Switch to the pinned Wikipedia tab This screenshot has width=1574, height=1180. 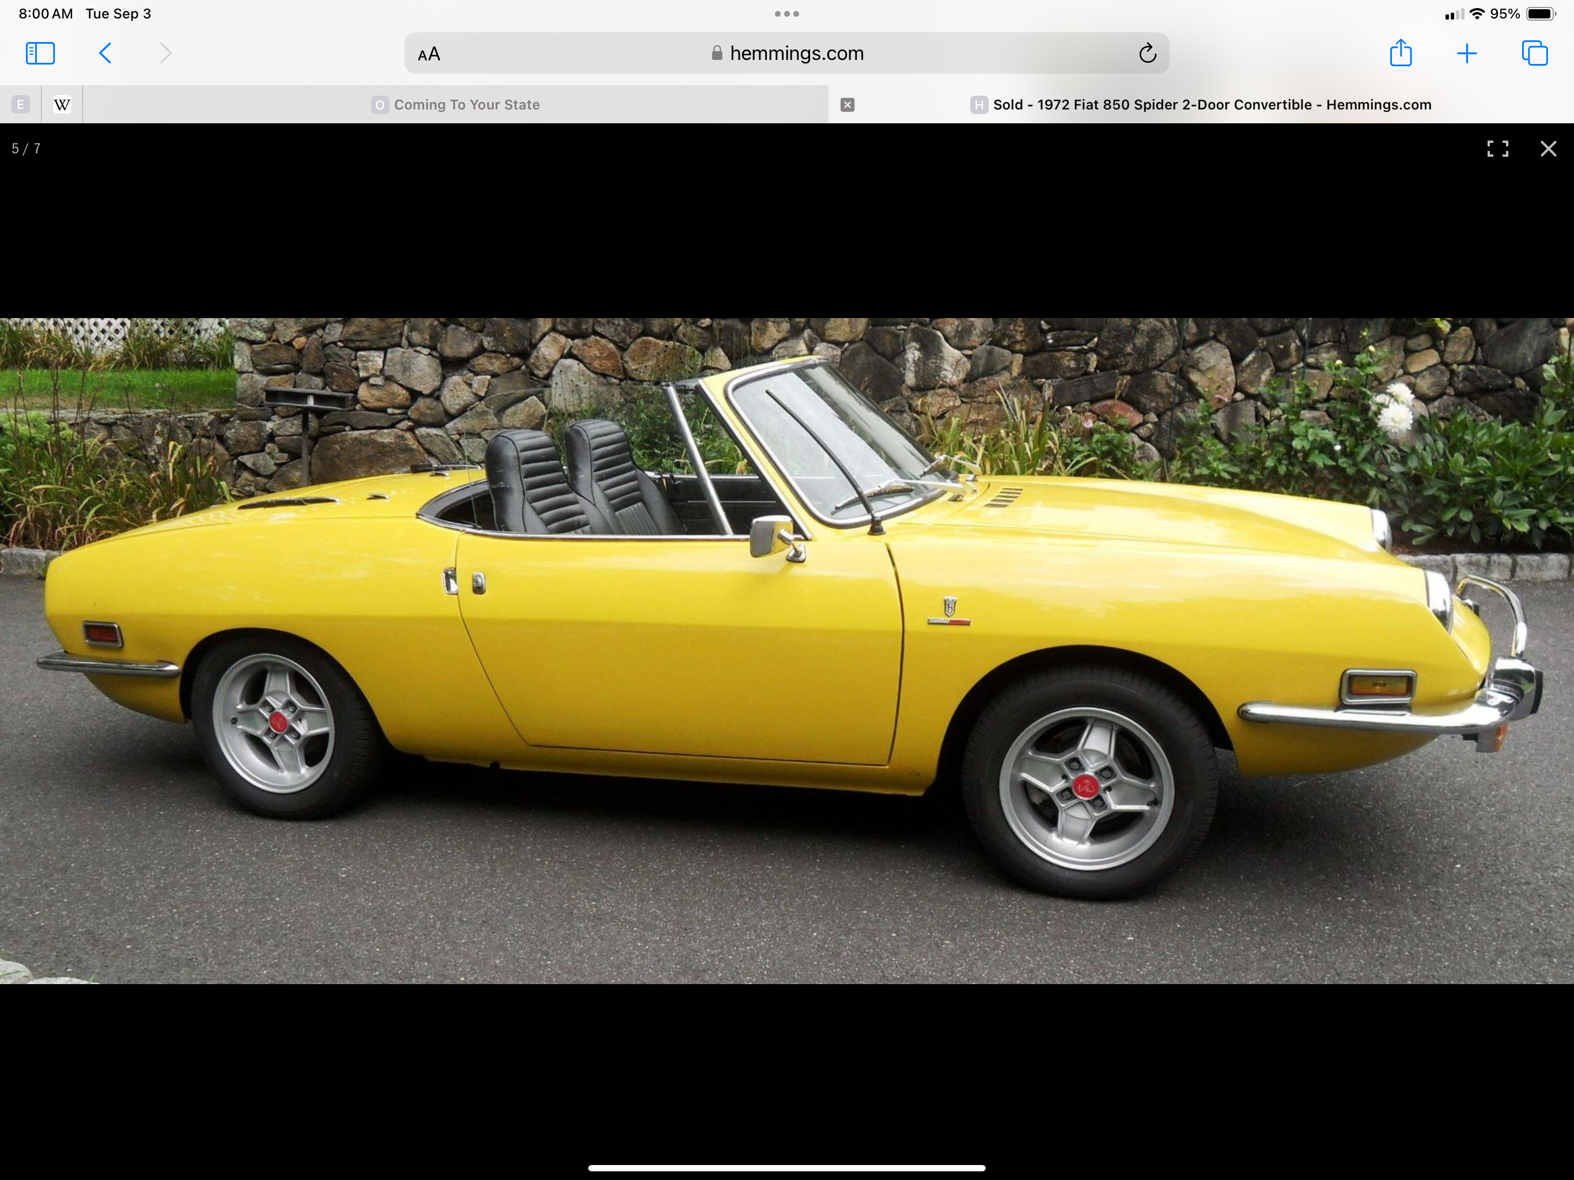pos(62,105)
